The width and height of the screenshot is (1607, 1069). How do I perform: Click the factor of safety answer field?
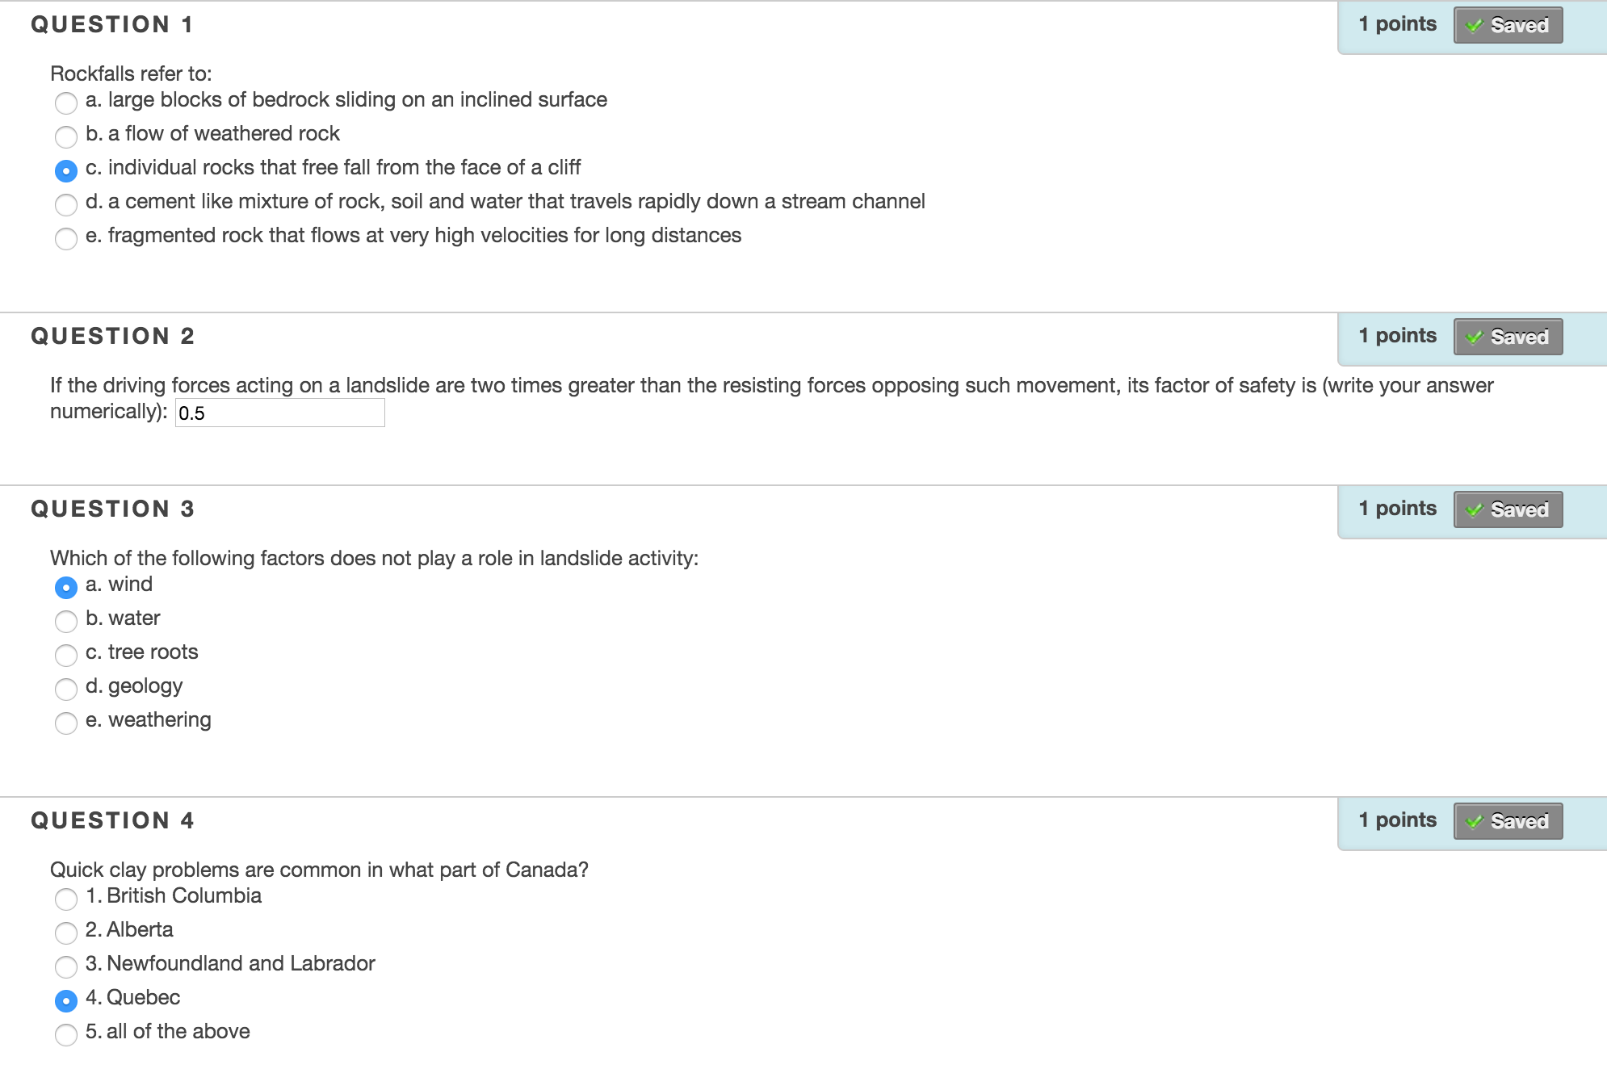279,413
